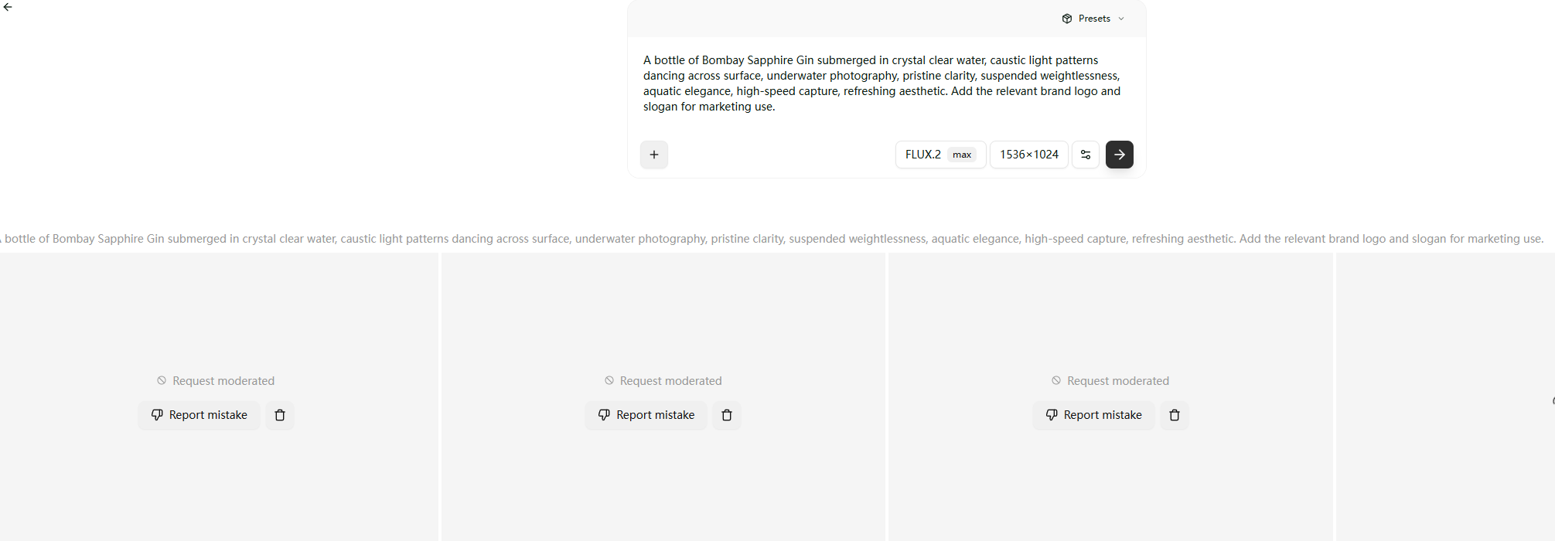Image resolution: width=1555 pixels, height=541 pixels.
Task: Click Report mistake on the first moderated result
Action: (199, 415)
